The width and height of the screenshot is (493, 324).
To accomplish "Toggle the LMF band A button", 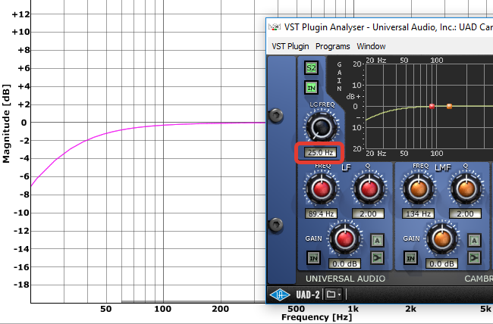I will coord(475,241).
